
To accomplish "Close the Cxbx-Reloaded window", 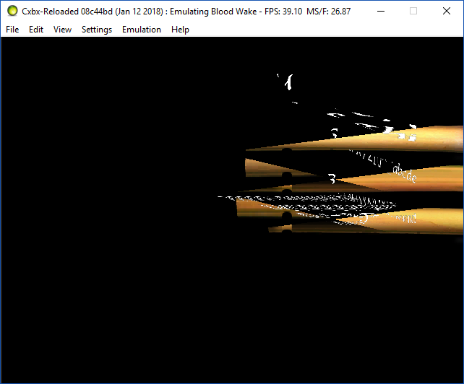I will [447, 12].
